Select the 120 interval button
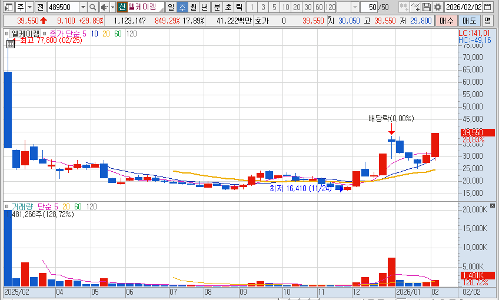 330,6
